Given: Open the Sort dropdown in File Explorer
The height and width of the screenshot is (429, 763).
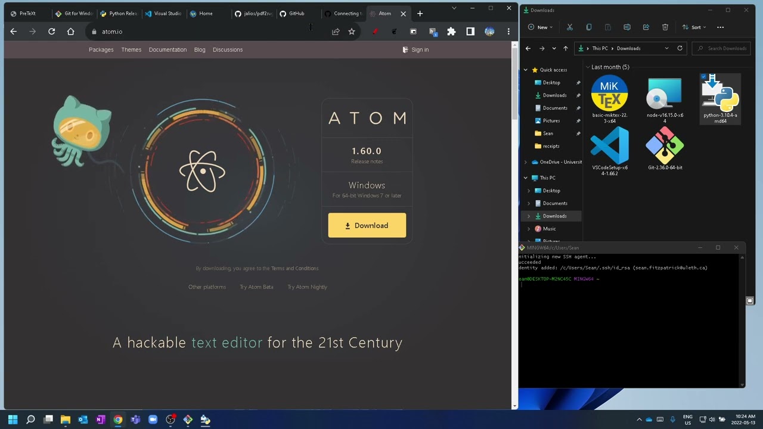Looking at the screenshot, I should tap(694, 27).
